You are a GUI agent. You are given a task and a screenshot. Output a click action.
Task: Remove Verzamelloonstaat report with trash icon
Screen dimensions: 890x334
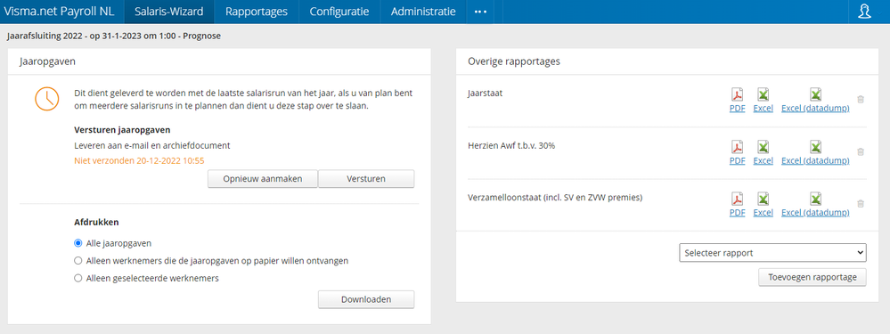click(x=861, y=204)
